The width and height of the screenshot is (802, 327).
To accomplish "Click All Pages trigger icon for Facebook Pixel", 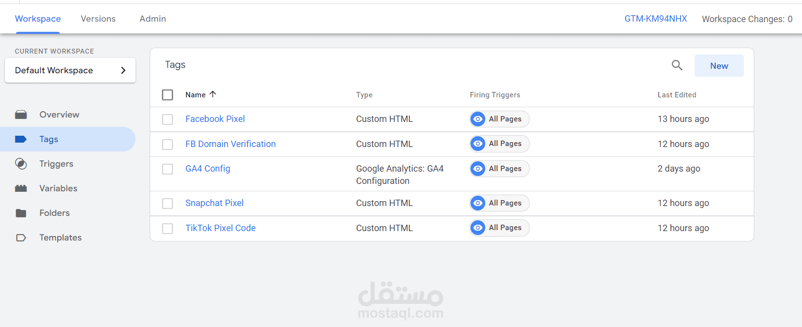I will 478,119.
